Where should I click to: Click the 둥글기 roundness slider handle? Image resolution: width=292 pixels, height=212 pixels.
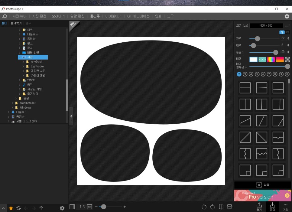click(x=275, y=52)
